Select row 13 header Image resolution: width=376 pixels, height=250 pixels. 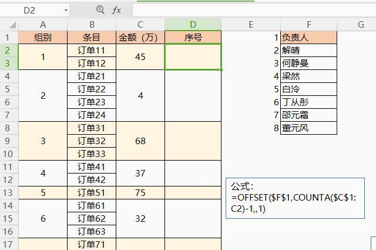(9, 192)
